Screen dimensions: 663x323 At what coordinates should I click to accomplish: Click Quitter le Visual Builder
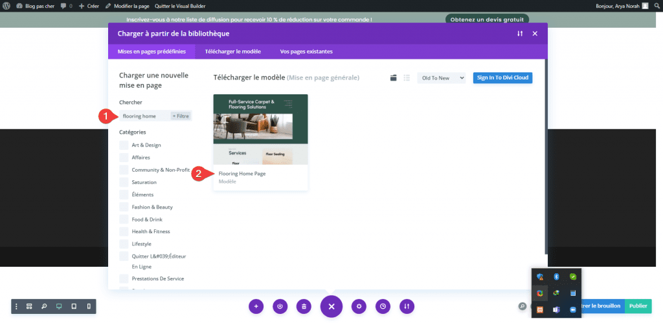click(x=180, y=6)
